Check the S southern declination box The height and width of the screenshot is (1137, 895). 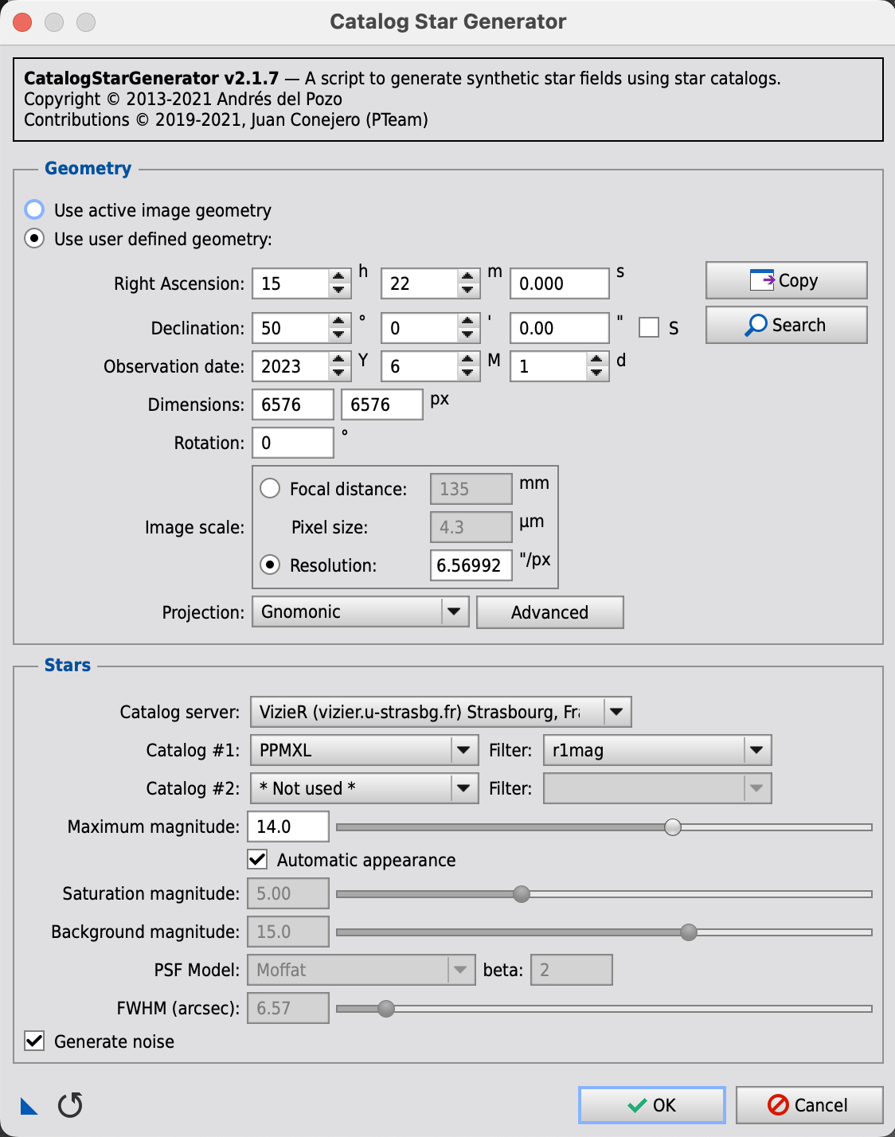tap(649, 327)
